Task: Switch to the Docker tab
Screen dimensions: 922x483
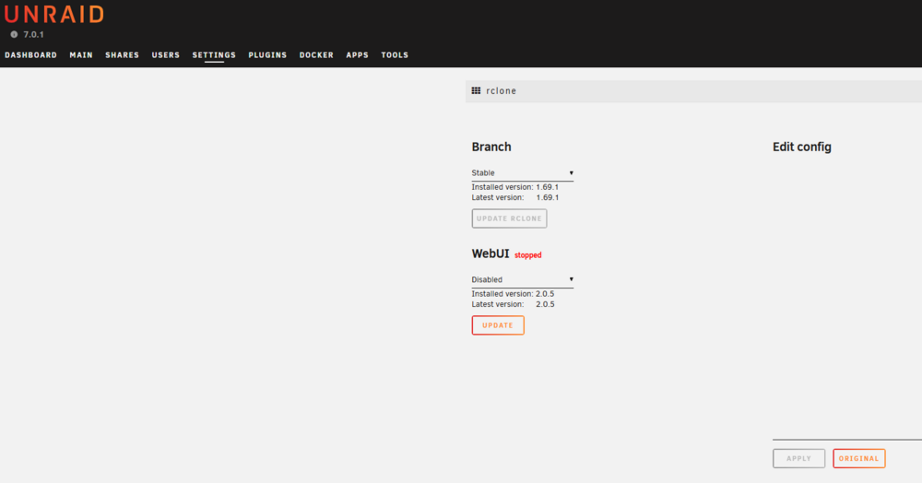Action: [x=316, y=55]
